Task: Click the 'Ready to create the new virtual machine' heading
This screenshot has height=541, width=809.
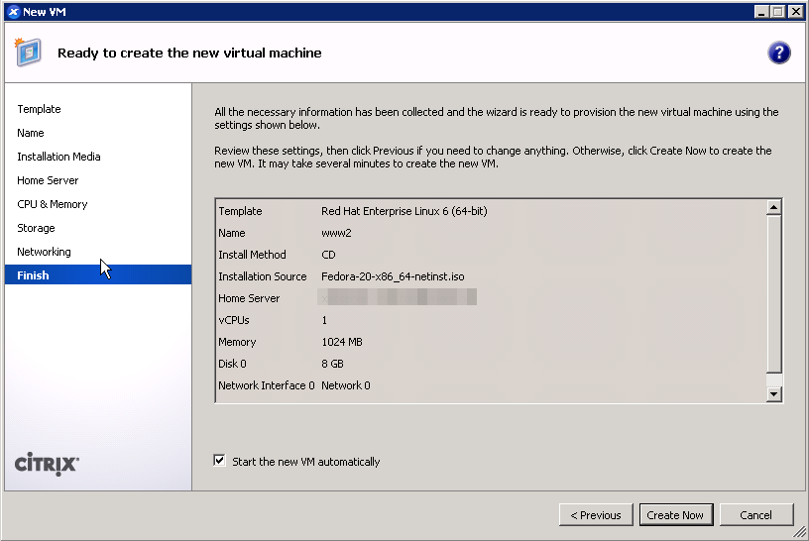Action: [x=189, y=54]
